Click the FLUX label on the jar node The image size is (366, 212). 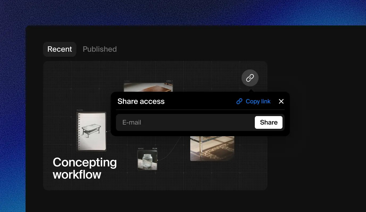pyautogui.click(x=155, y=148)
